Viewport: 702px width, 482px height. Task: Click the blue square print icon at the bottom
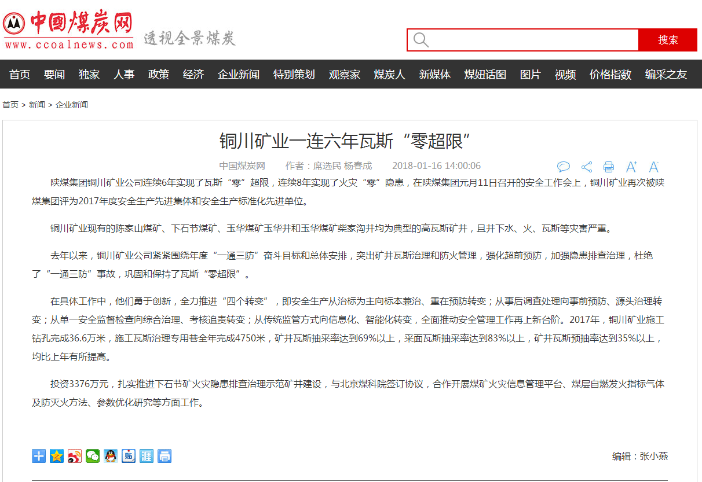point(164,456)
